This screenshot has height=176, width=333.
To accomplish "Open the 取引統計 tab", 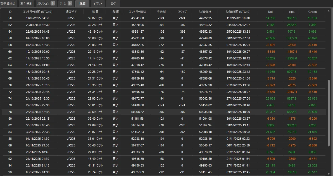I will coord(27,4).
